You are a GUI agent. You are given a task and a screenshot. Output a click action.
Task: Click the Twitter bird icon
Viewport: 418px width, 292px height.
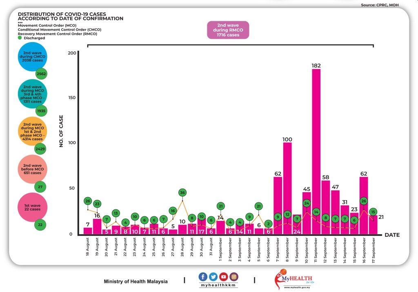213,277
